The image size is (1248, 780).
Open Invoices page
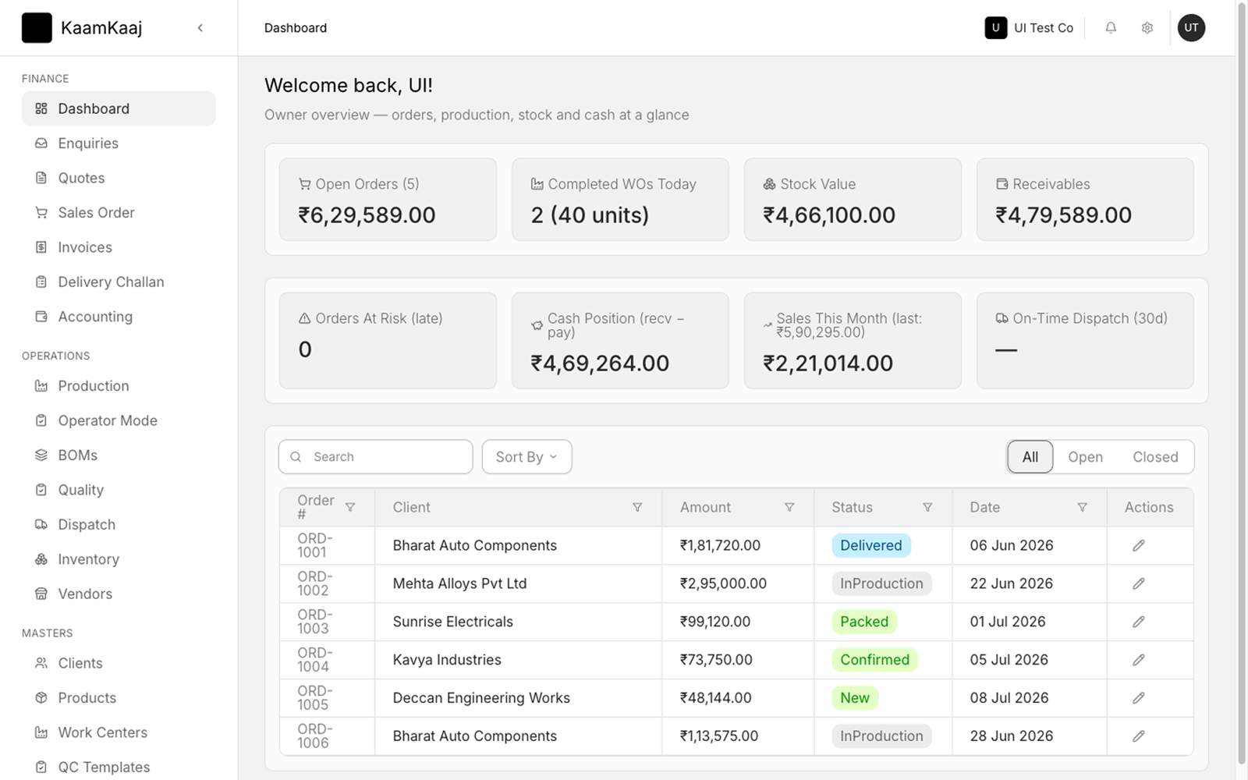point(119,247)
